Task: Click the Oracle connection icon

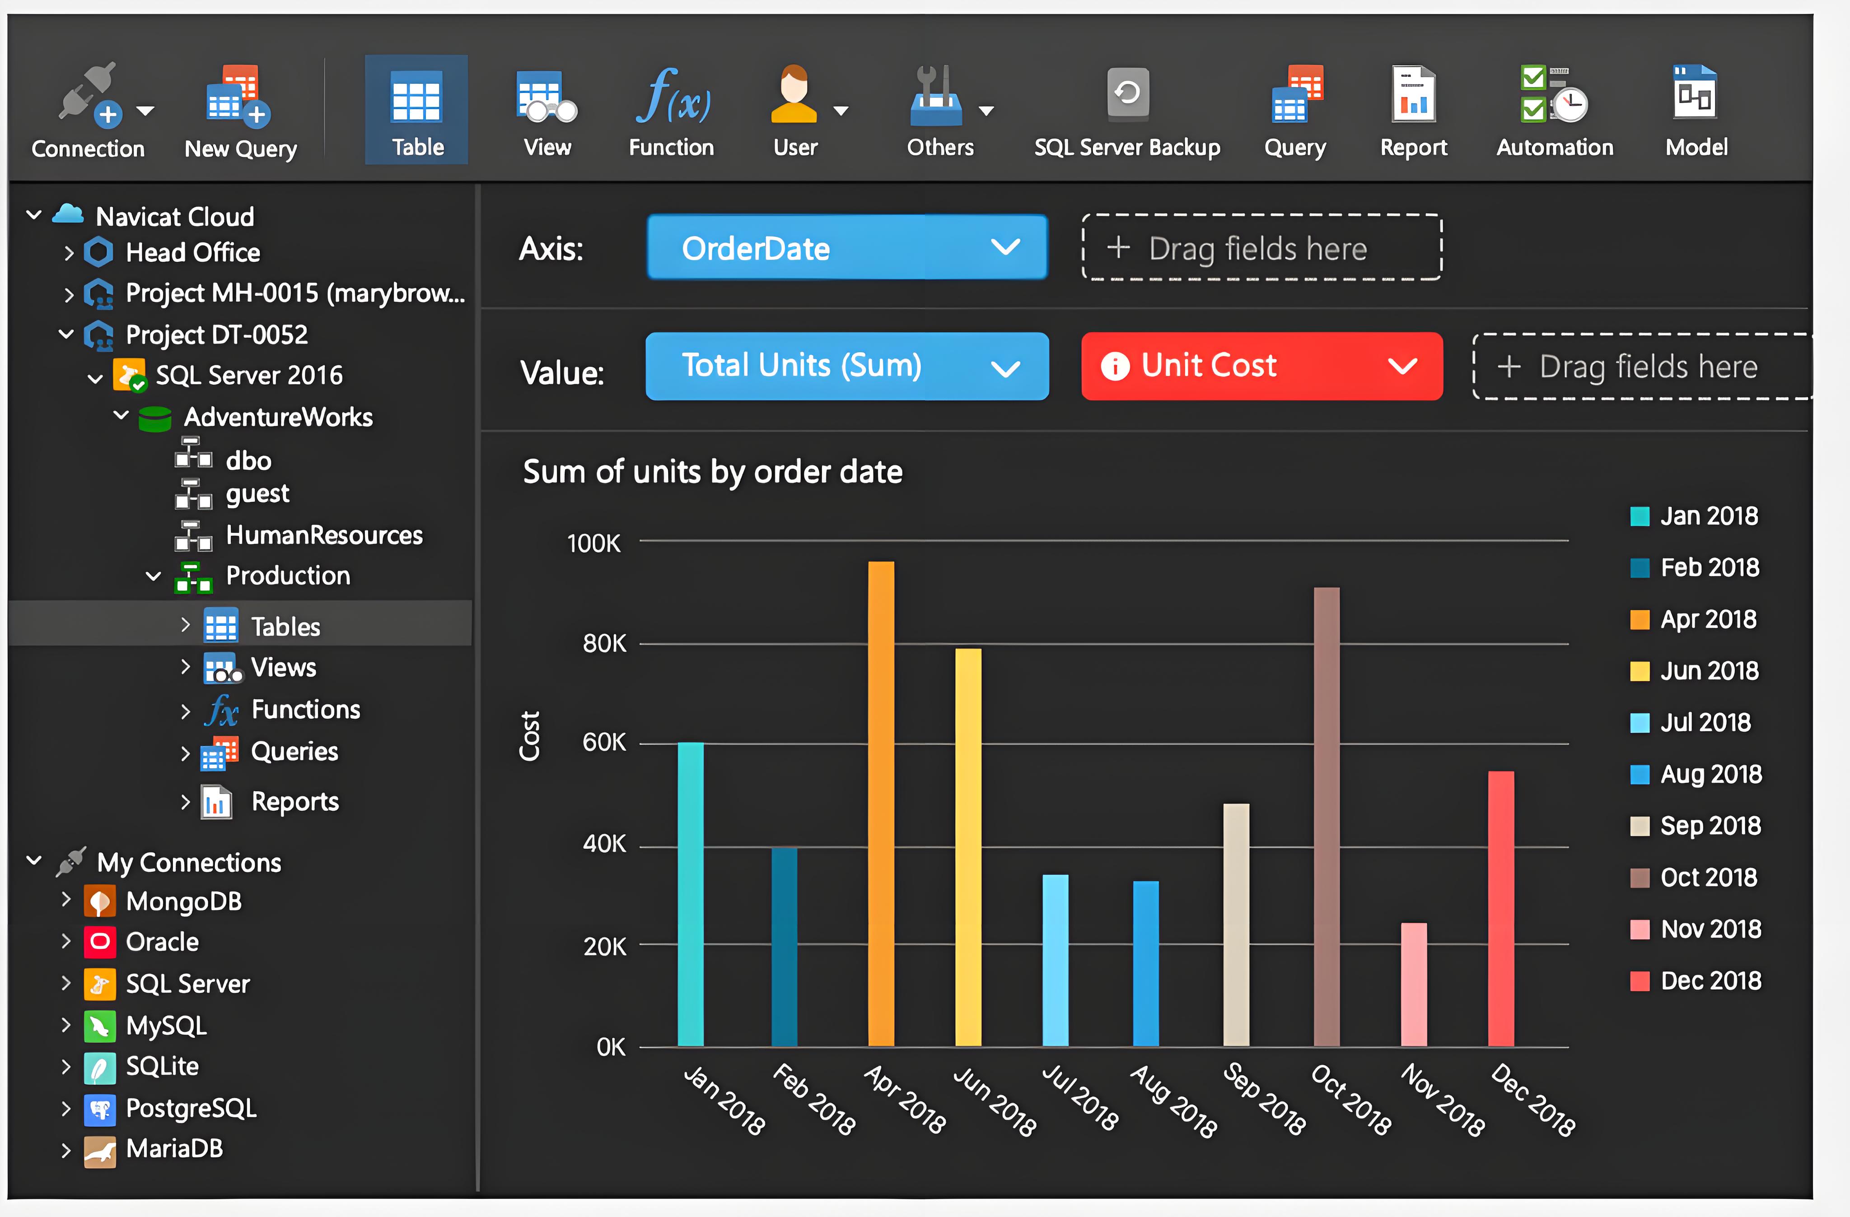Action: (x=99, y=942)
